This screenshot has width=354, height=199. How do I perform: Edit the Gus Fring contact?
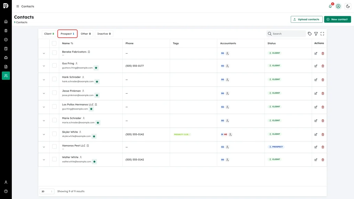316,66
